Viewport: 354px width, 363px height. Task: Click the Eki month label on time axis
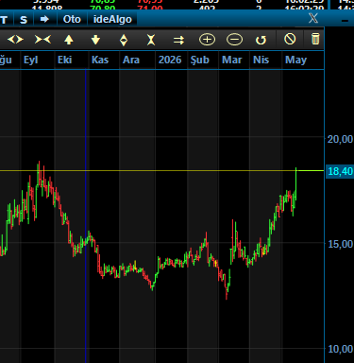tap(64, 60)
